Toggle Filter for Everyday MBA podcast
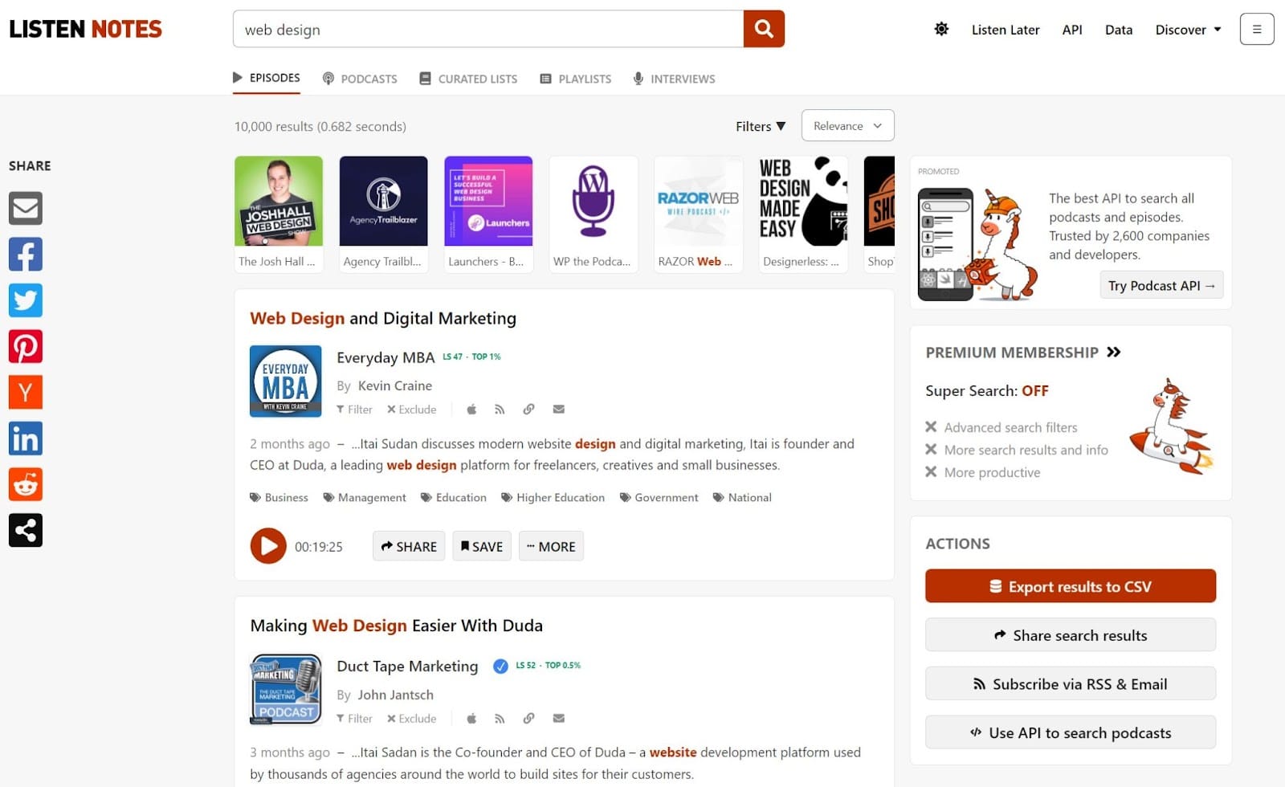The height and width of the screenshot is (787, 1285). click(354, 410)
